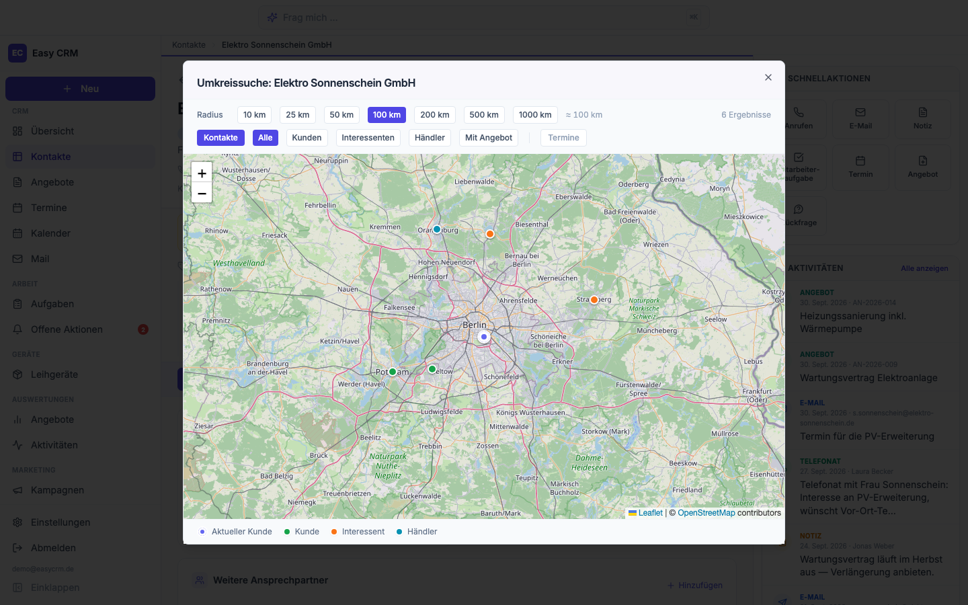Screen dimensions: 968x605
Task: Close the Umkreissuche dialog
Action: coord(768,77)
